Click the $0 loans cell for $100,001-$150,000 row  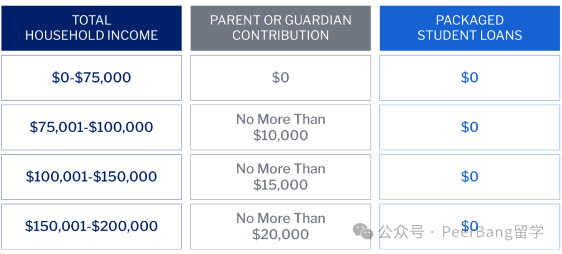[469, 176]
